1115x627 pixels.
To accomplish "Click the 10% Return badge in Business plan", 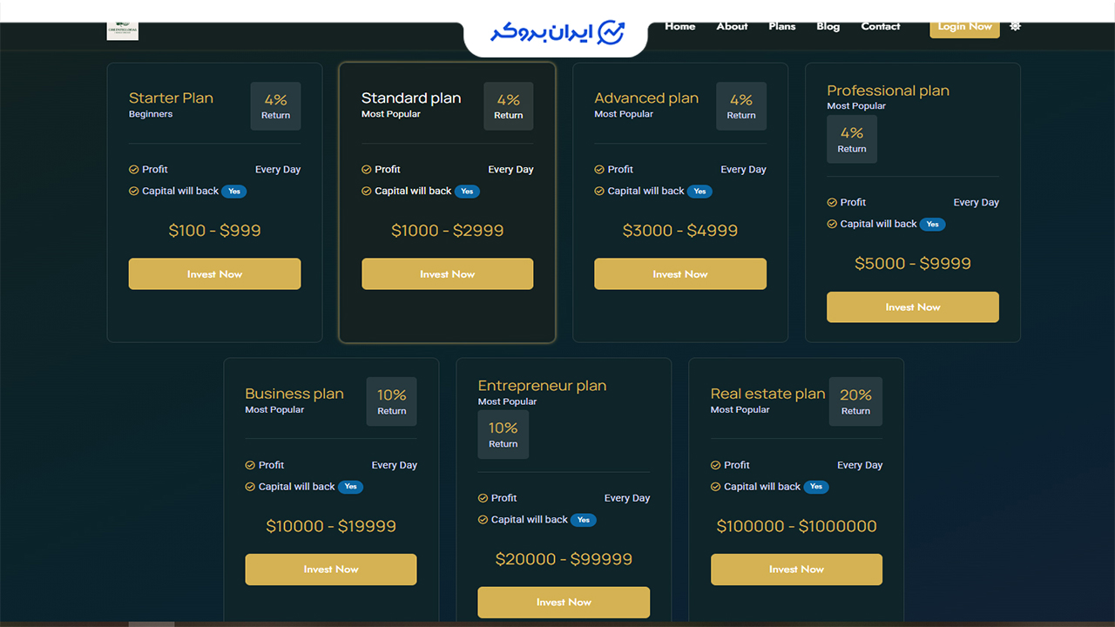I will (x=392, y=402).
